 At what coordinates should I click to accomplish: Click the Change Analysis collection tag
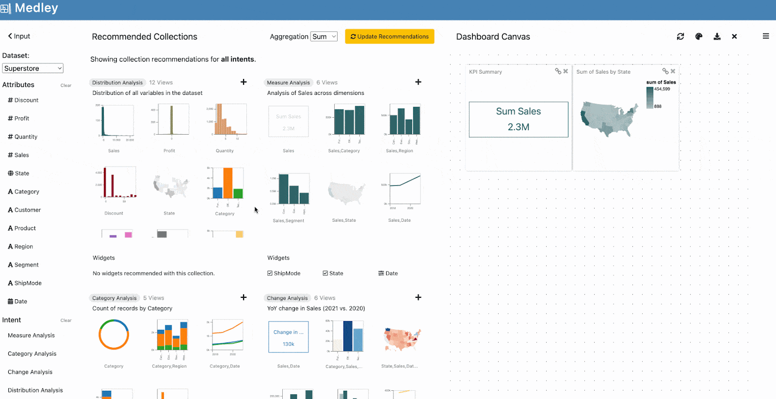click(287, 298)
